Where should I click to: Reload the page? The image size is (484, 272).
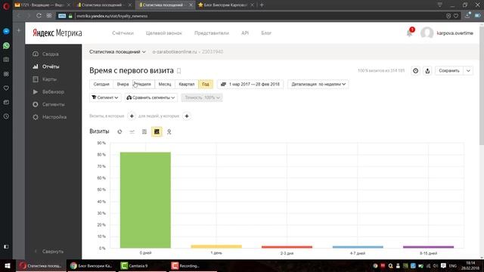coord(39,16)
